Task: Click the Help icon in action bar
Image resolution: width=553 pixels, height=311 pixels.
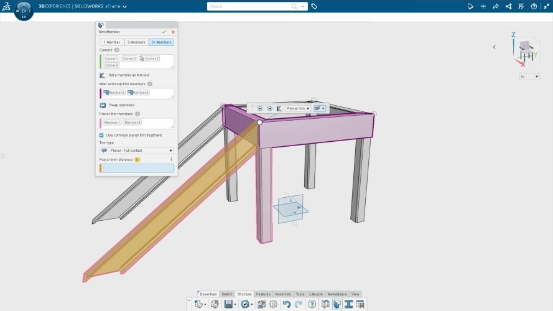Action: click(x=312, y=304)
